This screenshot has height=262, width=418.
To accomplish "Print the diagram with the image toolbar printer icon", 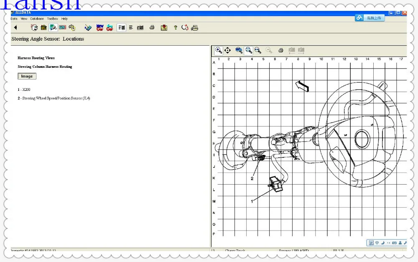I will pos(281,50).
